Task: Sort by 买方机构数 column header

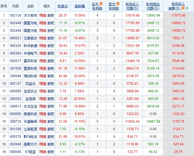Action: (97, 6)
